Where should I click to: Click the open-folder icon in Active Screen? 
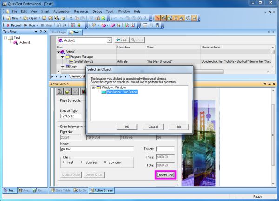point(67,92)
